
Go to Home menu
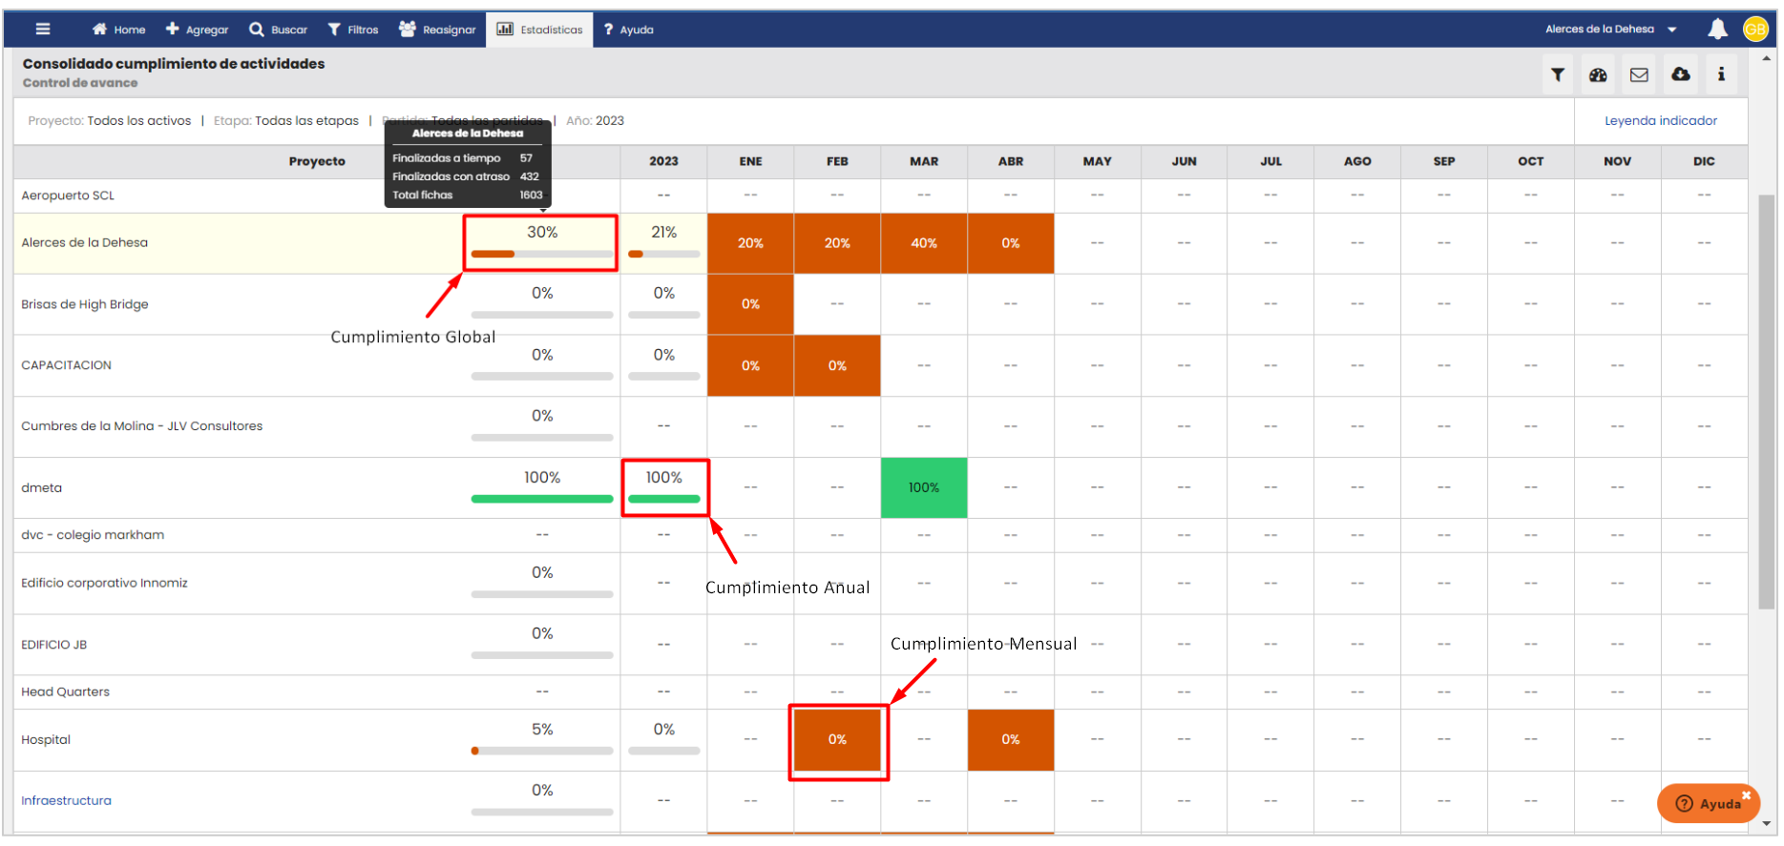(x=119, y=30)
